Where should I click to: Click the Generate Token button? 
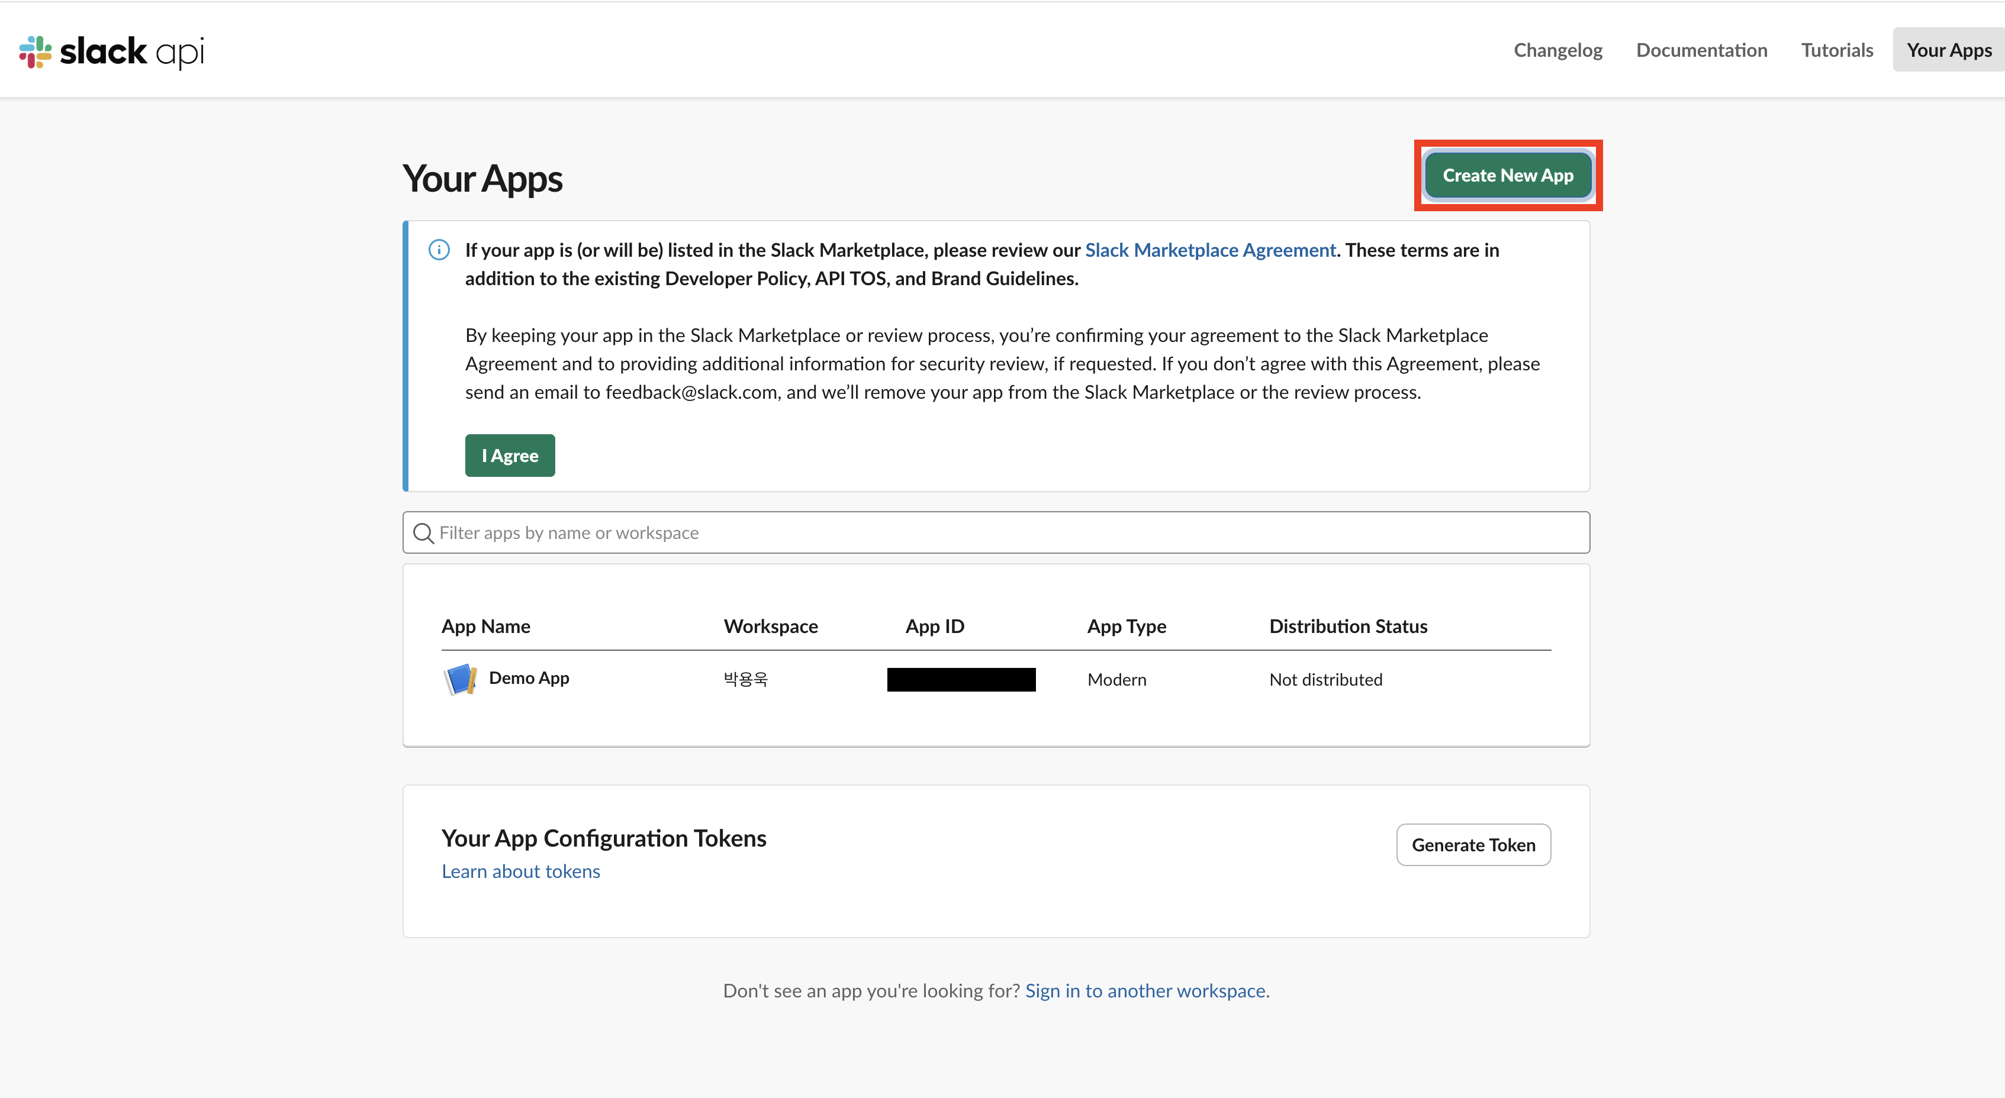[x=1473, y=844]
